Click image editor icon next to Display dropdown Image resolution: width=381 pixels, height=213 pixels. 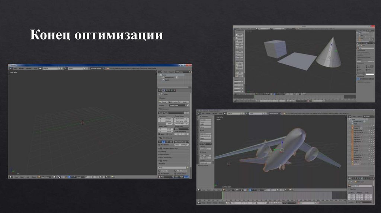tap(188, 105)
